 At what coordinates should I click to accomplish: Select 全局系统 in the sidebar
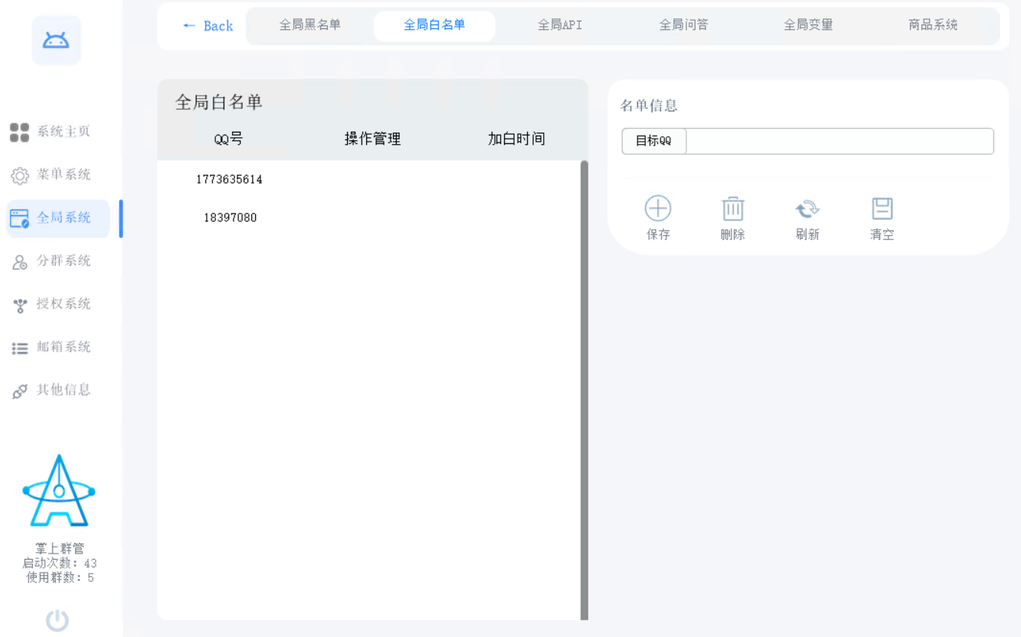point(57,218)
